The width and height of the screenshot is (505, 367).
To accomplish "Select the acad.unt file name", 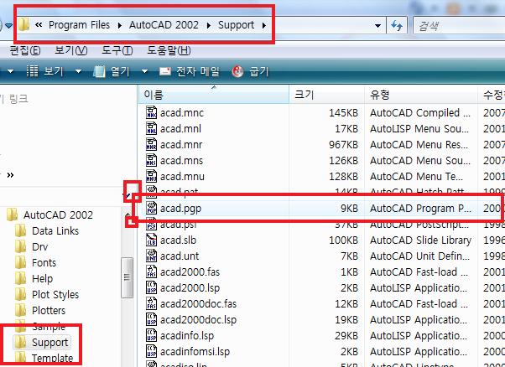I will point(180,256).
